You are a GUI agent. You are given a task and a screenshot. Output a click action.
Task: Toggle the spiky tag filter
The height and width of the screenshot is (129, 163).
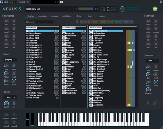[x=114, y=22]
